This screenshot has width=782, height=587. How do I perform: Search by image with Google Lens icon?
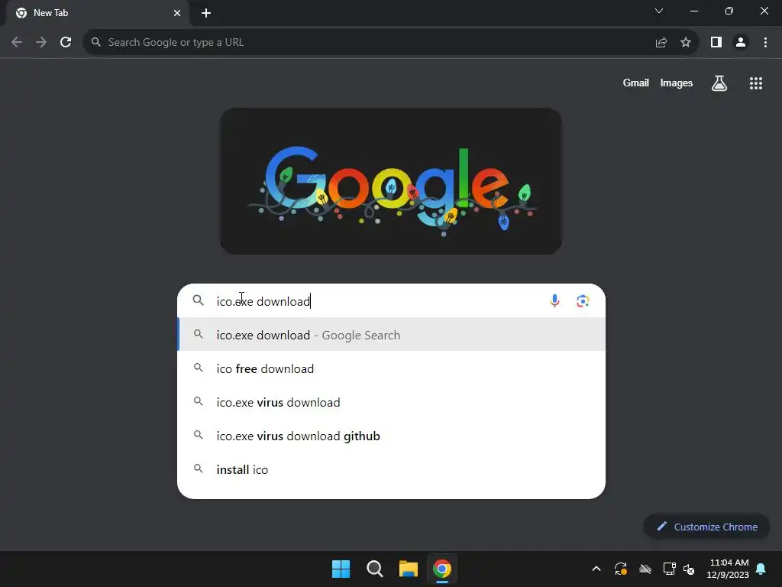click(583, 301)
